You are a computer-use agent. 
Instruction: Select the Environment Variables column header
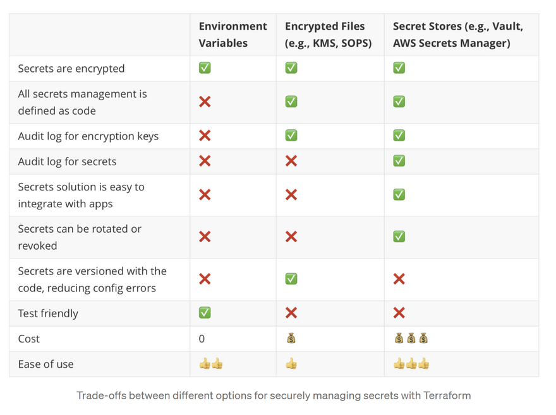pyautogui.click(x=233, y=35)
